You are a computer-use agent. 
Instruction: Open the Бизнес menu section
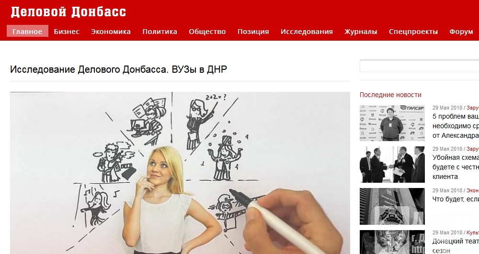click(67, 32)
